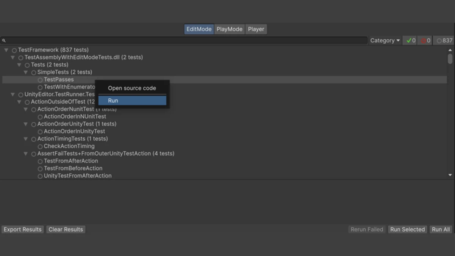455x256 pixels.
Task: Click the test list scrollbar thumb
Action: [x=450, y=59]
